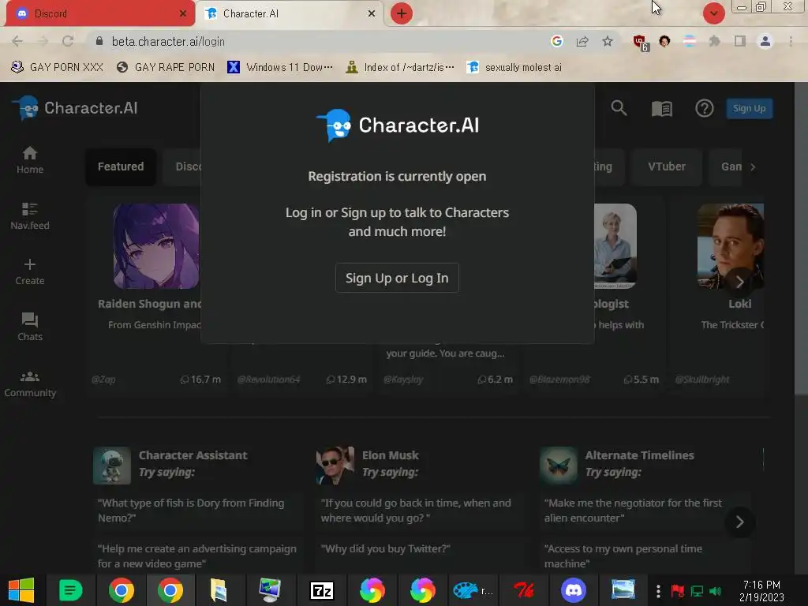Open the Chrome three-dot menu
The image size is (808, 606).
(791, 41)
